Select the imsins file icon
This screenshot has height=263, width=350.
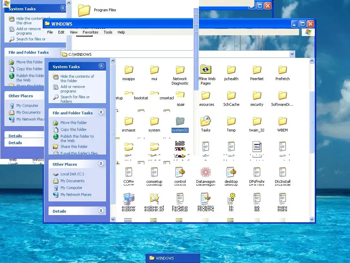tap(282, 198)
